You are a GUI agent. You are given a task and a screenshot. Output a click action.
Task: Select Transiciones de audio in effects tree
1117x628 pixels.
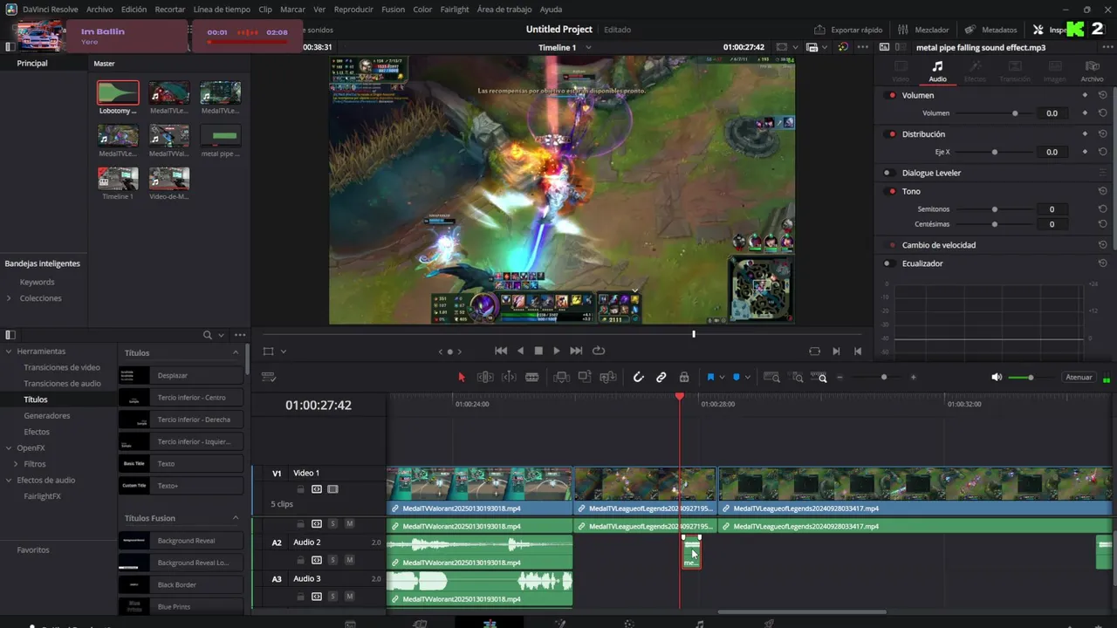click(62, 384)
